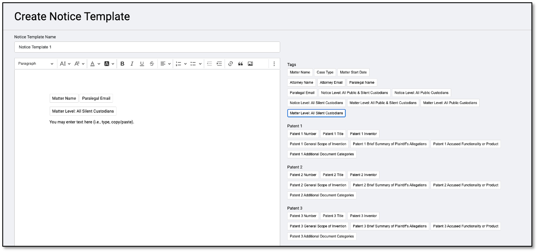Open the font family dropdown
538x252 pixels.
[79, 63]
